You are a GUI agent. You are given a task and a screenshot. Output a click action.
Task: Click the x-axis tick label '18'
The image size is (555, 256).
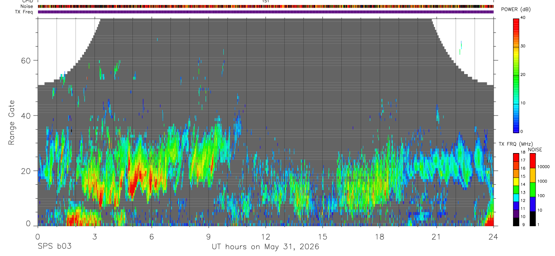[380, 236]
